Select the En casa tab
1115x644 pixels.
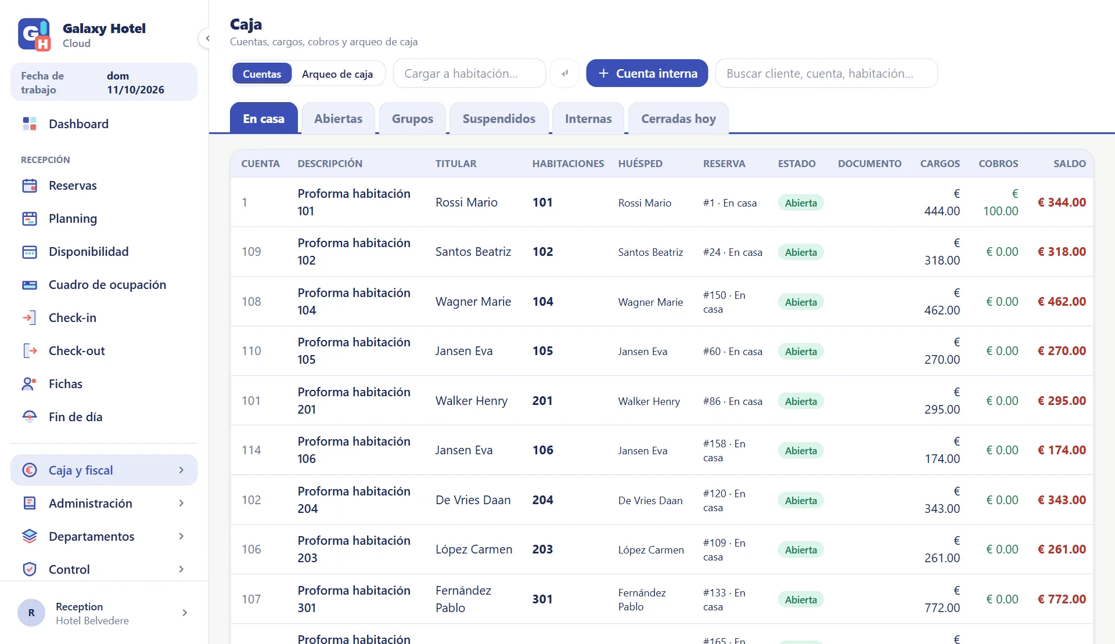(x=264, y=118)
